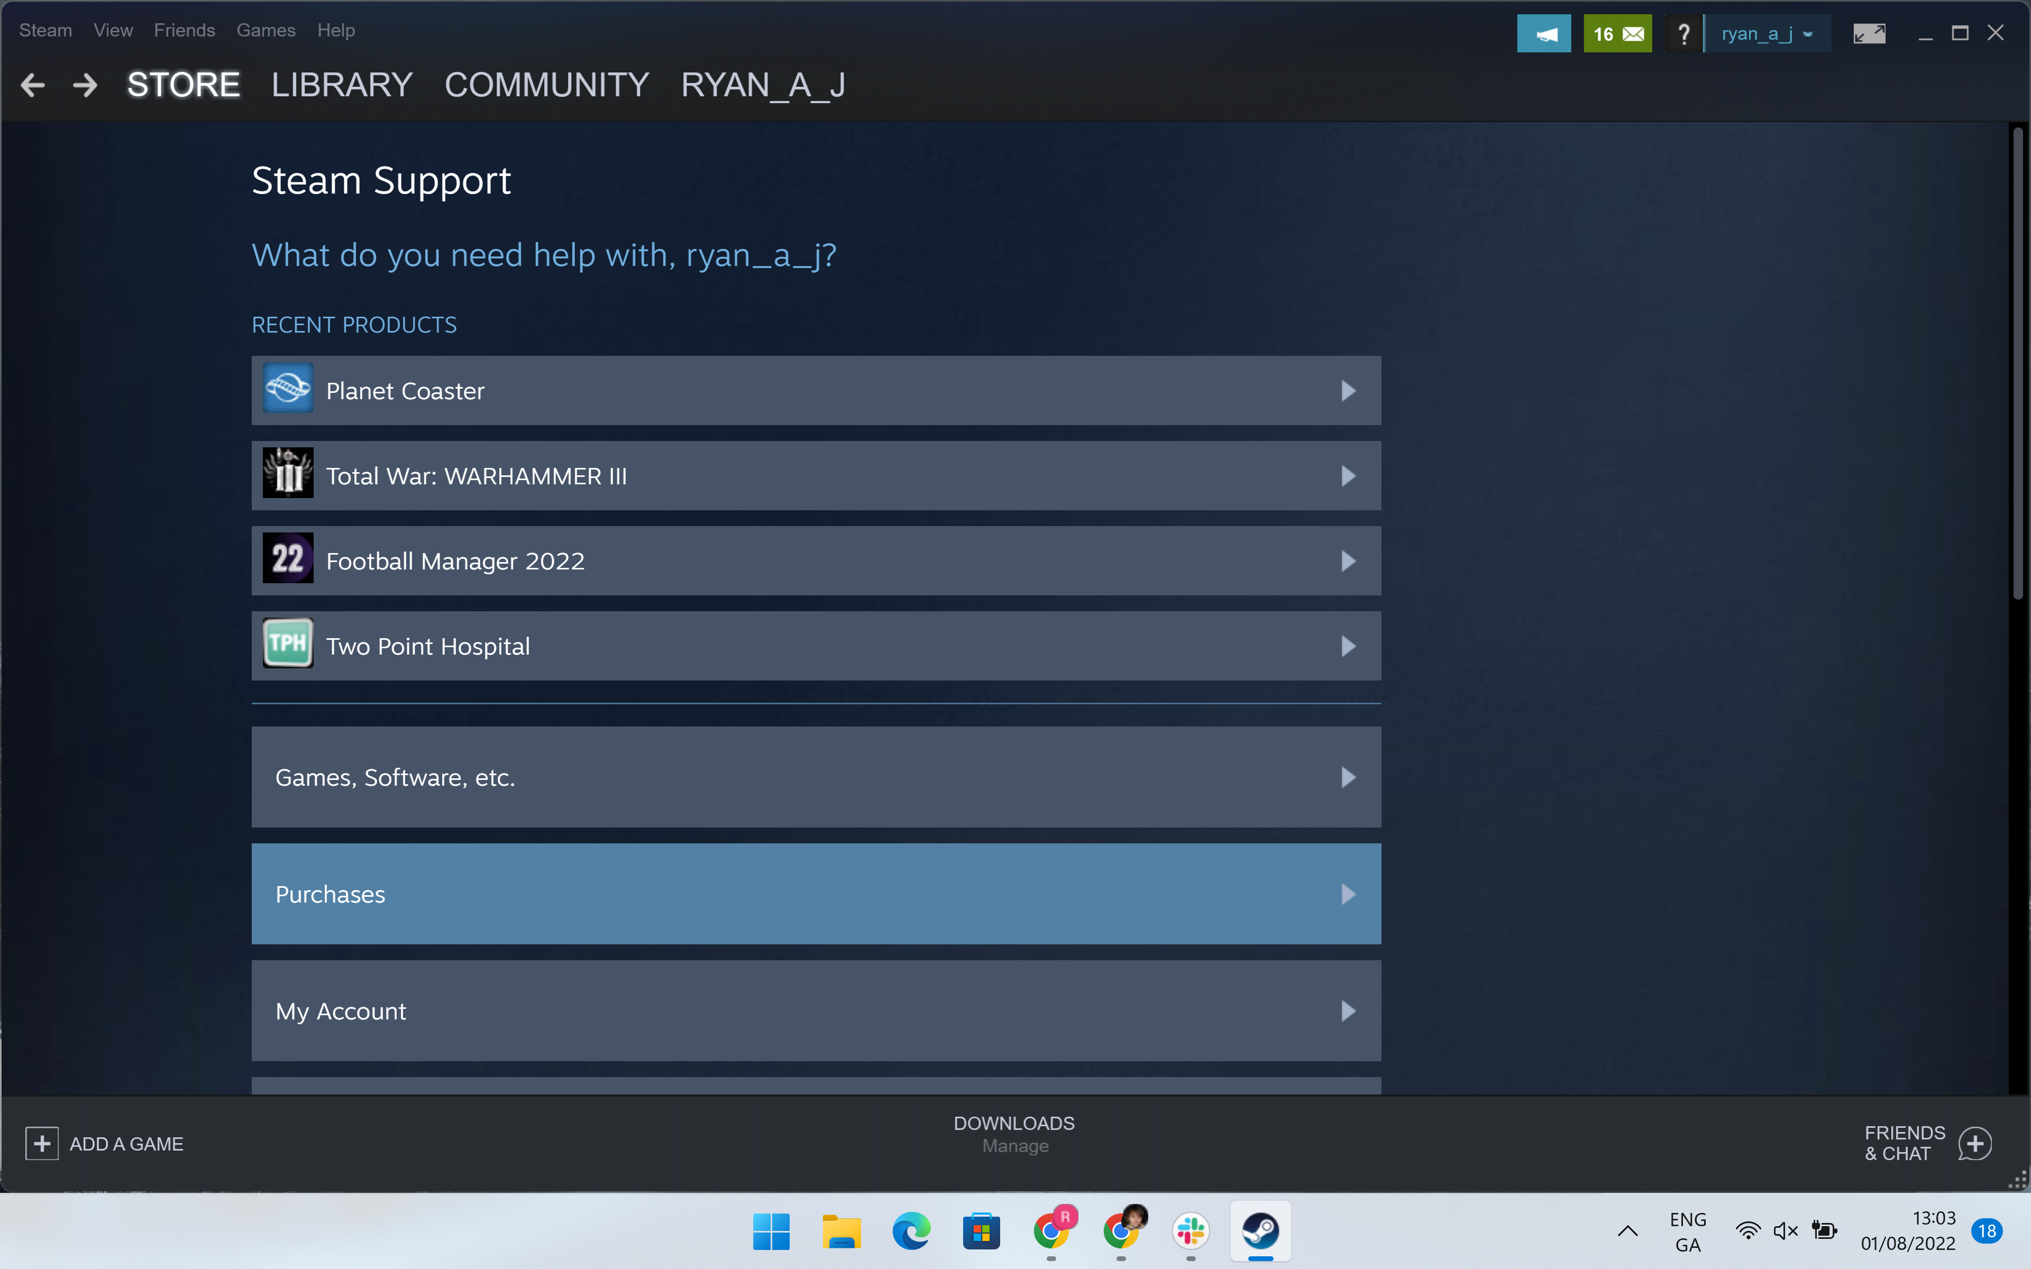Open the notification center badge 18
Screen dimensions: 2031x1269
click(1987, 1231)
